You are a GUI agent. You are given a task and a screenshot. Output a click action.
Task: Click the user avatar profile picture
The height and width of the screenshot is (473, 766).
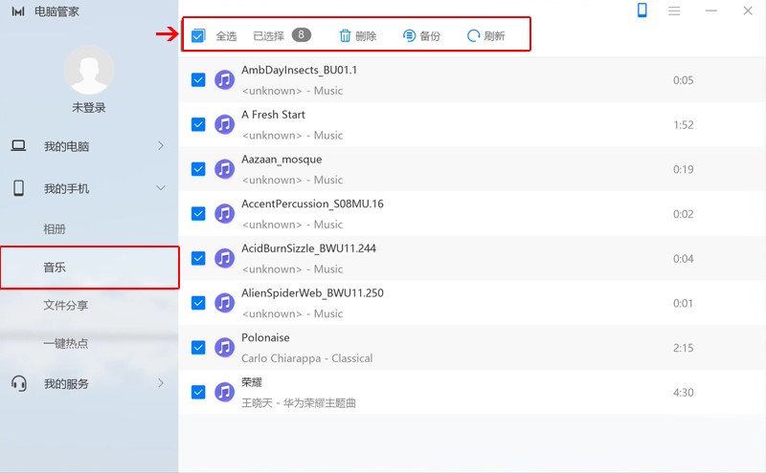[89, 69]
